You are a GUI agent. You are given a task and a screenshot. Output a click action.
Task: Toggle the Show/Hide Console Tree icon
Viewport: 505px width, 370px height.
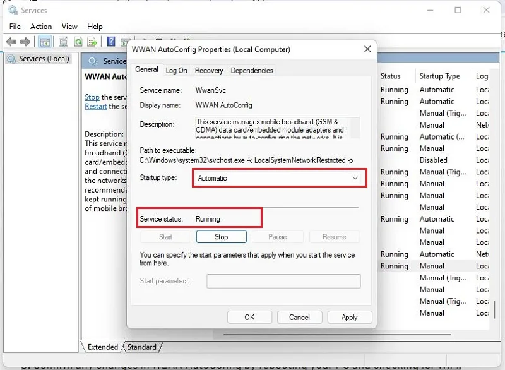click(45, 42)
